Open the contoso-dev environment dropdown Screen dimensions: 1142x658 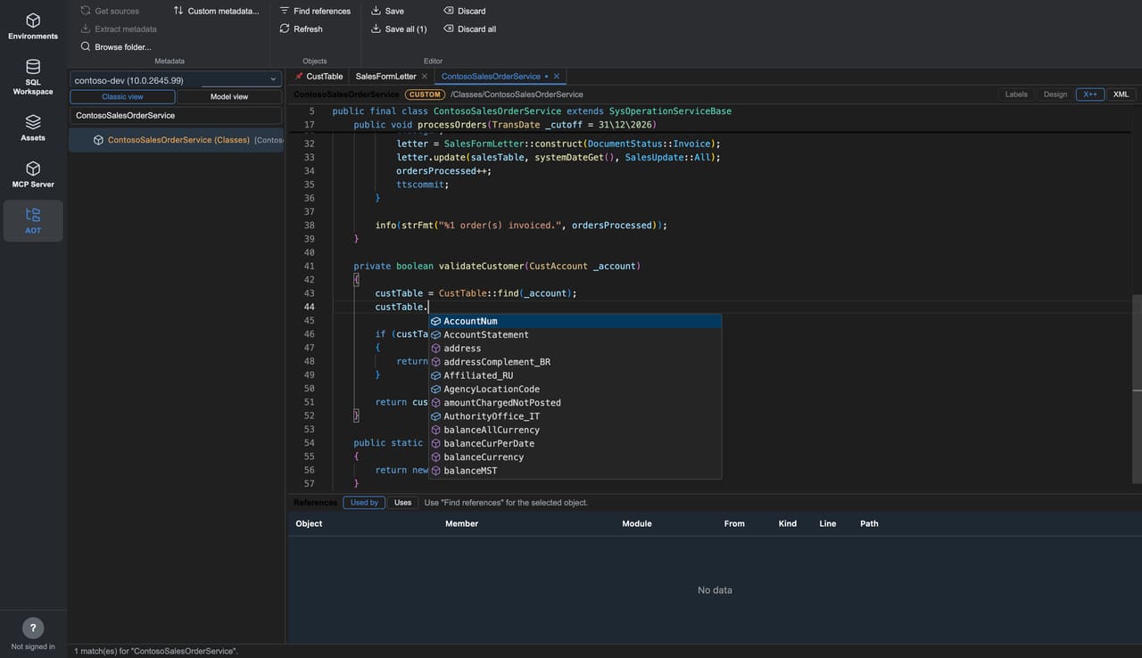pyautogui.click(x=176, y=79)
